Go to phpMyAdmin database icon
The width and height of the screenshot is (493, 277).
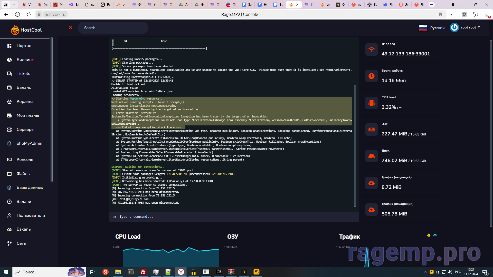coord(10,143)
